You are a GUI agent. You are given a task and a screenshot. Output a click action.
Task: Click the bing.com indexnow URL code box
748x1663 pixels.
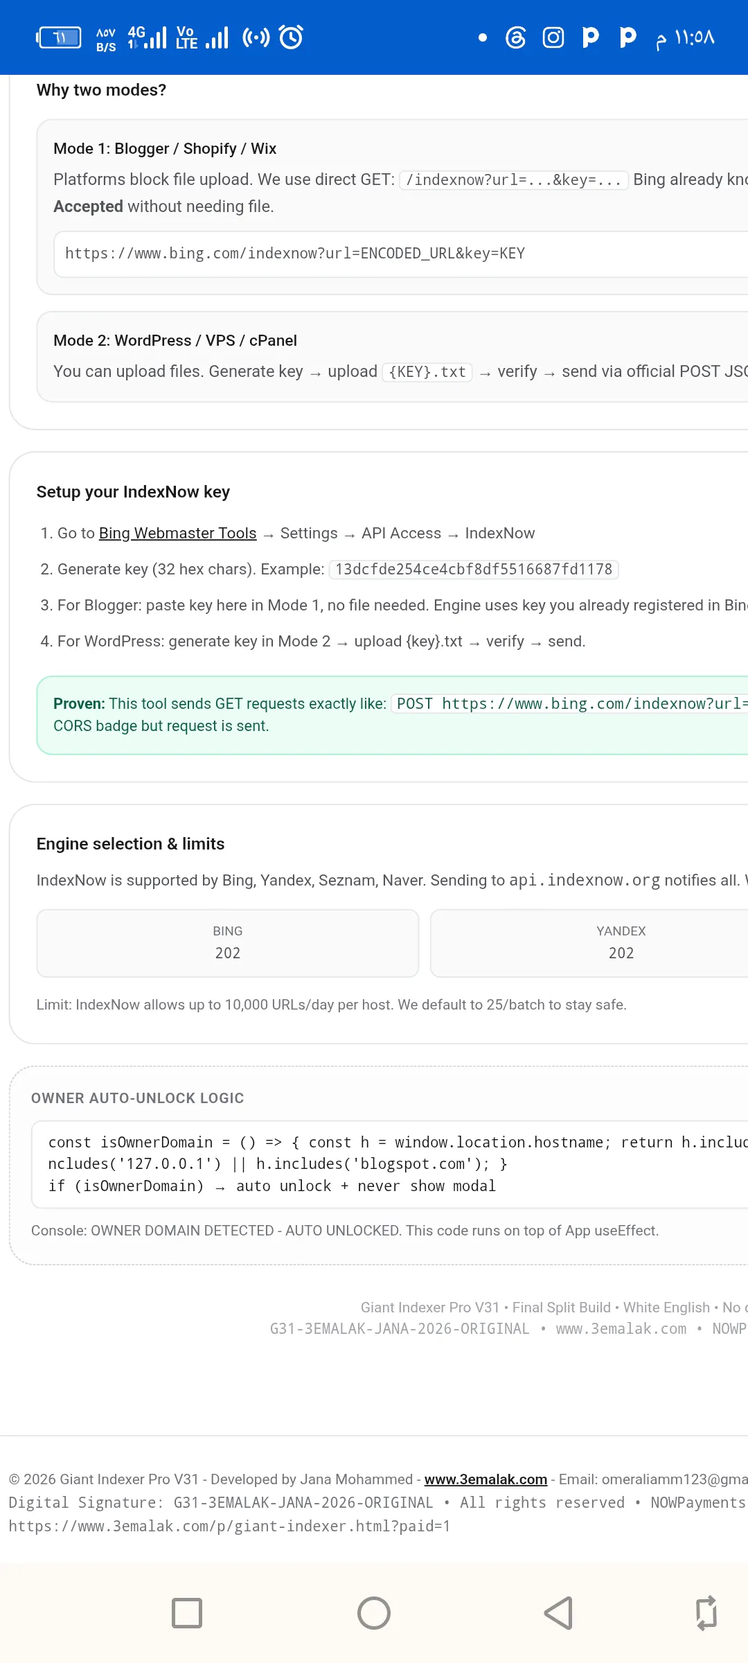tap(400, 254)
